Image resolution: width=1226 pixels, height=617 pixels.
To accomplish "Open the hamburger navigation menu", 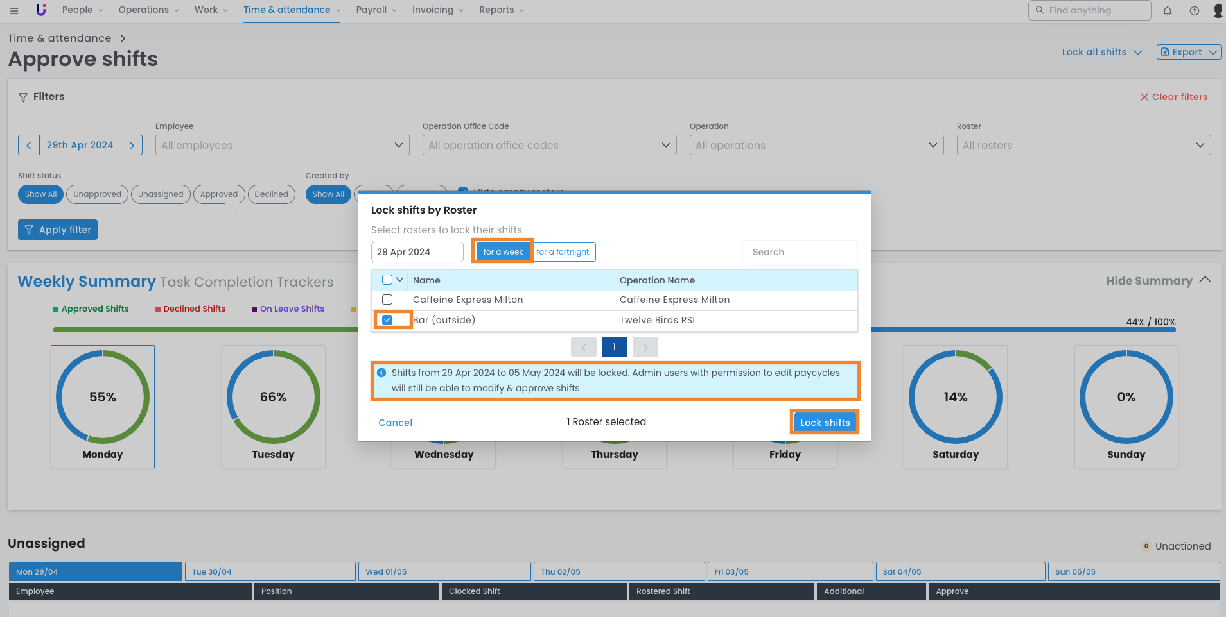I will (x=14, y=10).
